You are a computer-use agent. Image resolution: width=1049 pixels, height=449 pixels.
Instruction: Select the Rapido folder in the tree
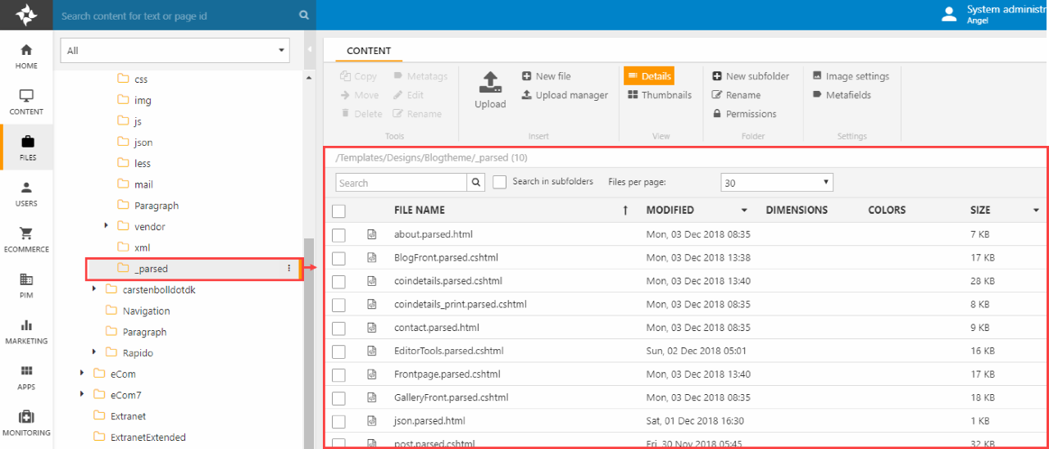138,353
